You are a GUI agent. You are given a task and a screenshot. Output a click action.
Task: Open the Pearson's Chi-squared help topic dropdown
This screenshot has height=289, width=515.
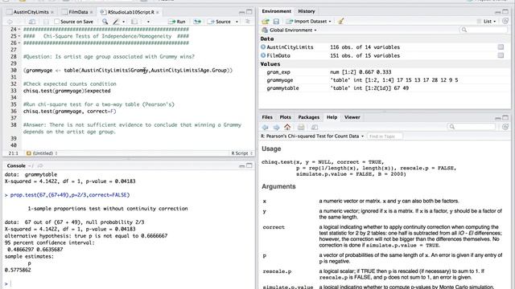pyautogui.click(x=312, y=136)
